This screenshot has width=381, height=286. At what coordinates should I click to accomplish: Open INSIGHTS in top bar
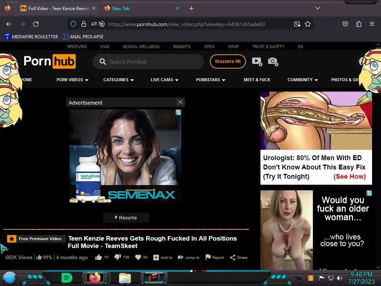[182, 47]
